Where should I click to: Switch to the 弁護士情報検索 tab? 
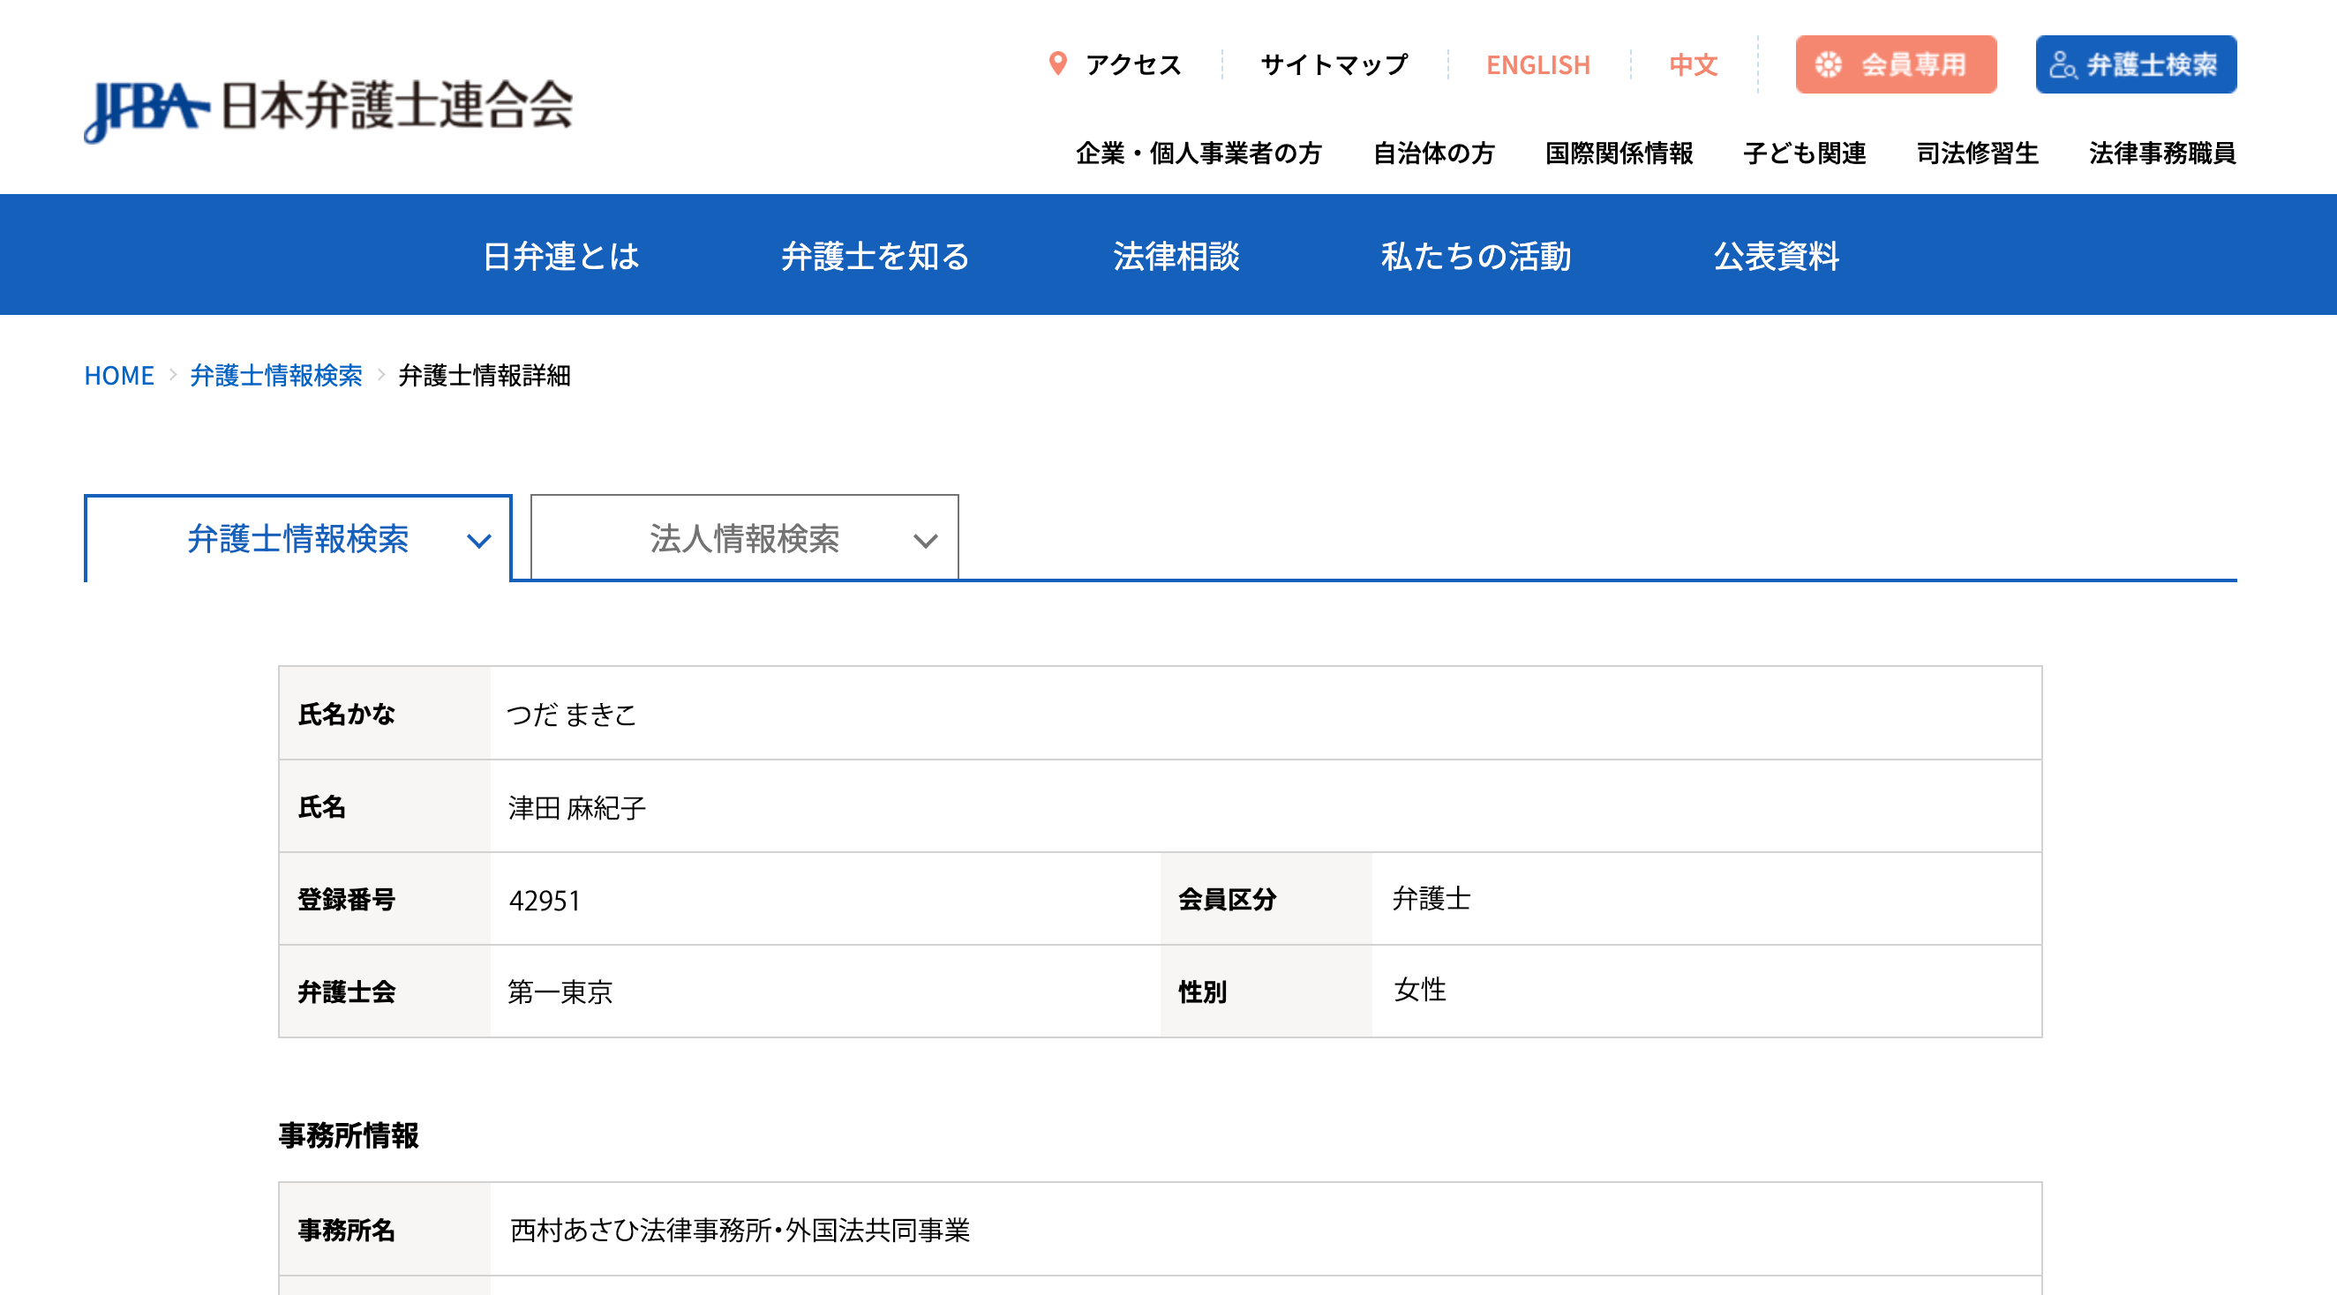tap(299, 538)
